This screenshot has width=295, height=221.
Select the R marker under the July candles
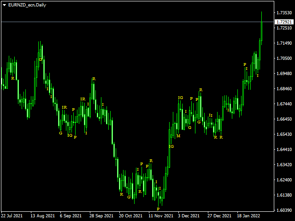coord(13,78)
